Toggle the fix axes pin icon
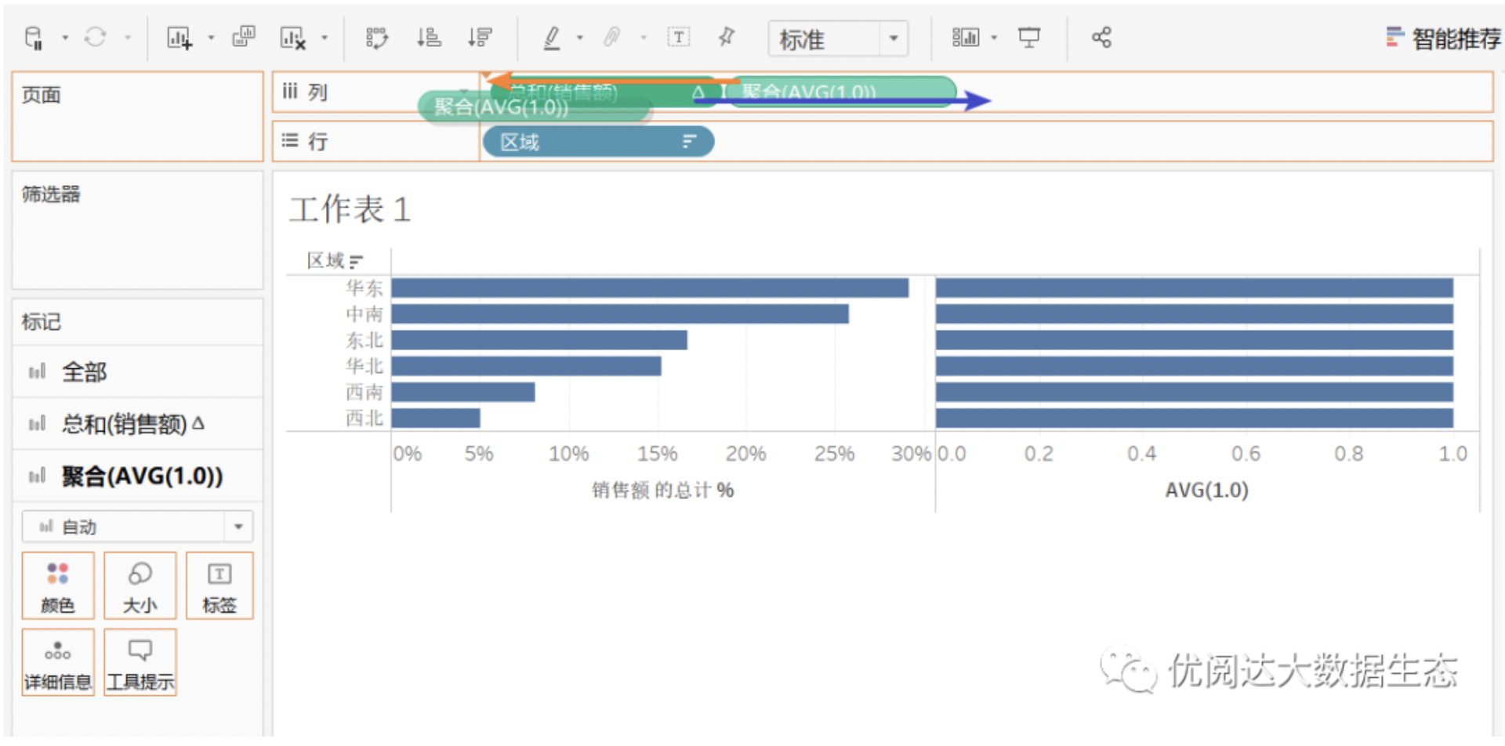Screen dimensions: 1505x746 pos(727,37)
